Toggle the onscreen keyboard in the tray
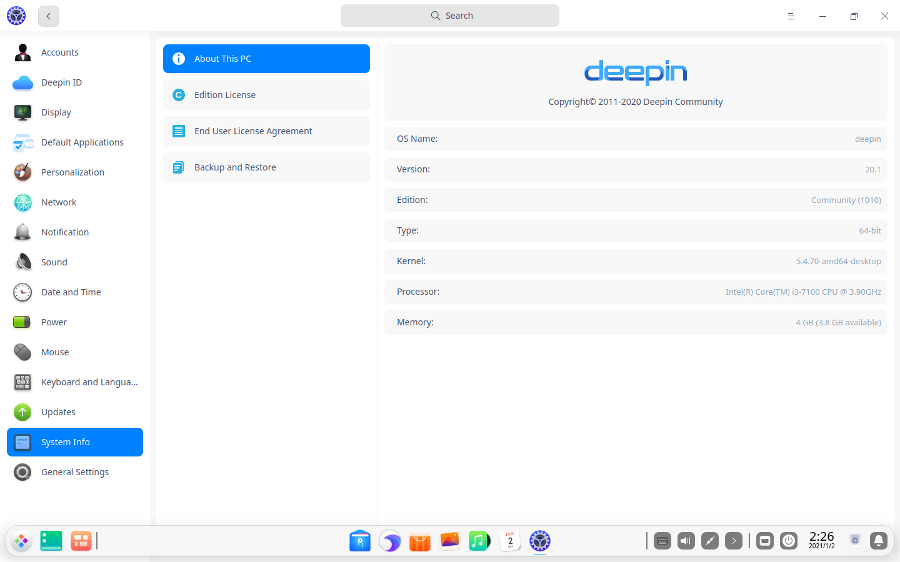Viewport: 900px width, 562px height. pos(764,541)
